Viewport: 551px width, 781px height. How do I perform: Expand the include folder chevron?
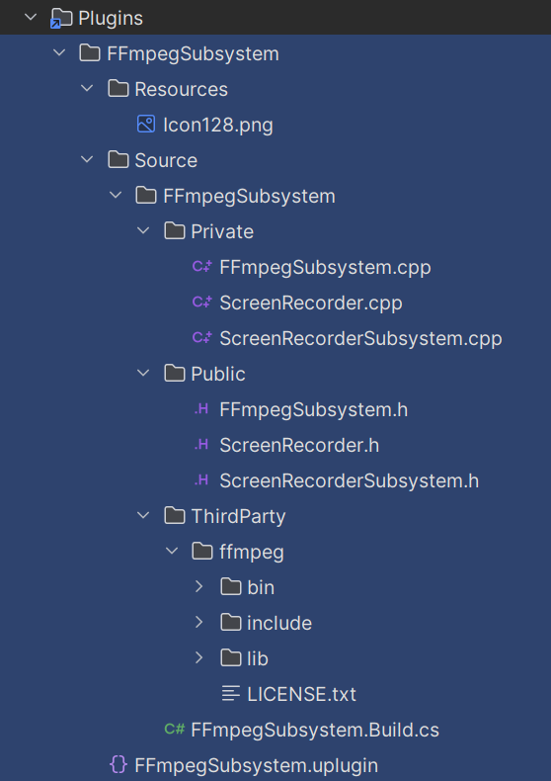coord(199,622)
